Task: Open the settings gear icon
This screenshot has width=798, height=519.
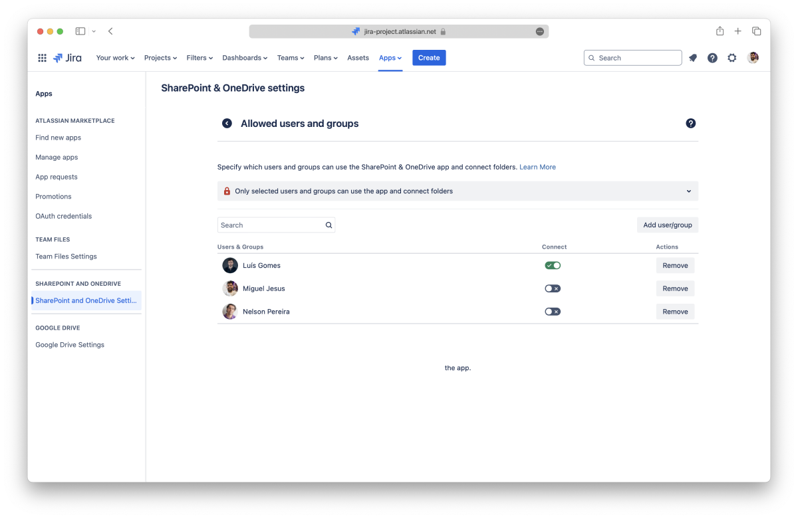Action: pos(732,58)
